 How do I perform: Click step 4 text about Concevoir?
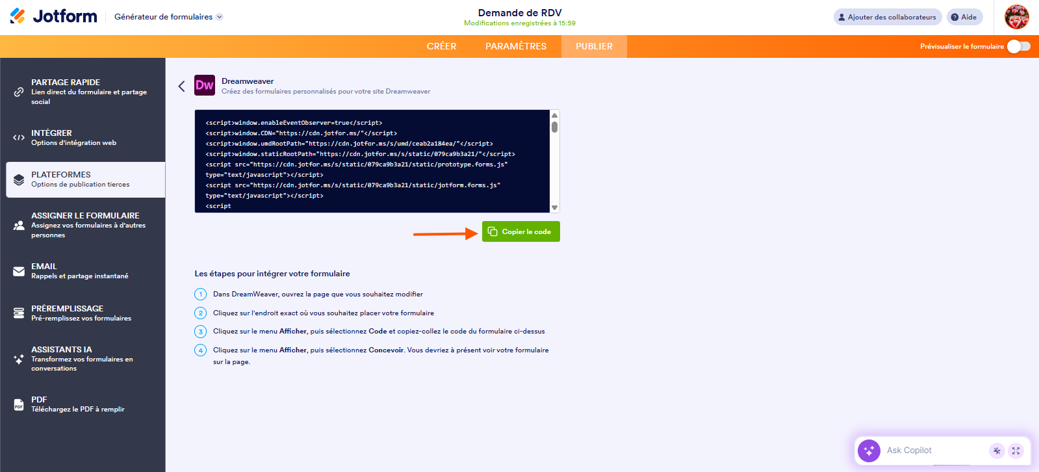pos(381,356)
